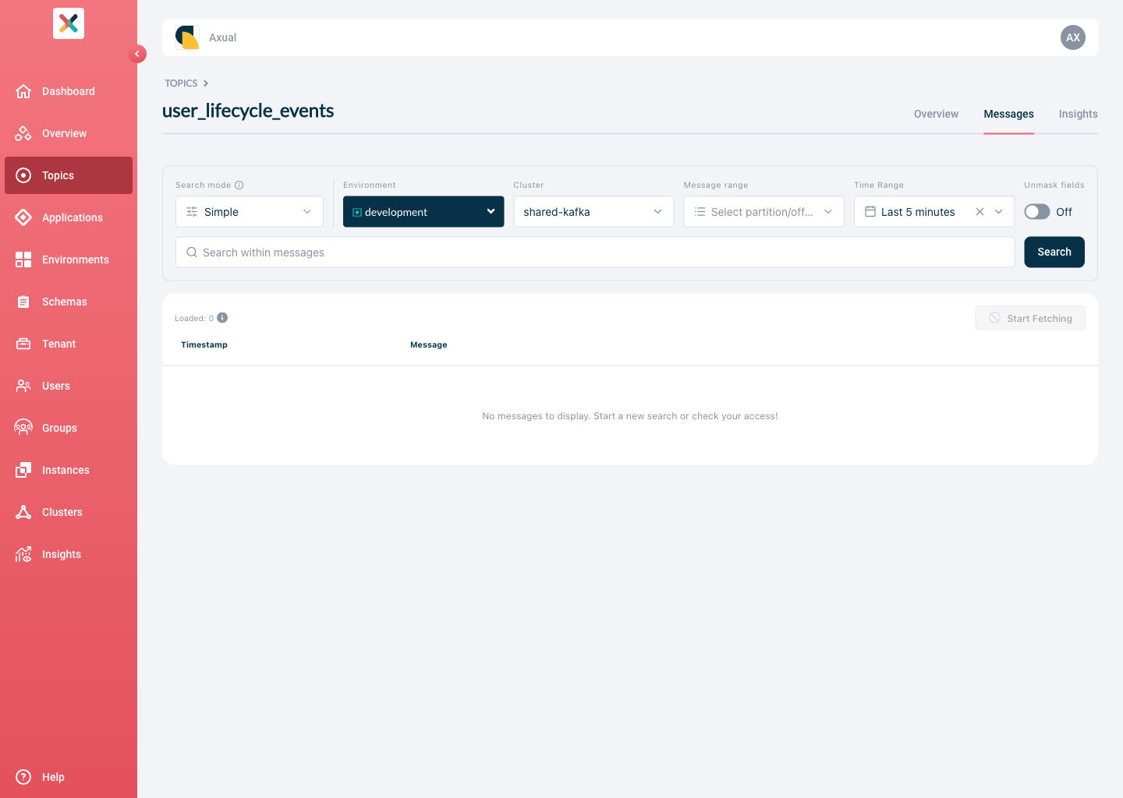
Task: Click the Insights chart icon in sidebar
Action: tap(23, 554)
